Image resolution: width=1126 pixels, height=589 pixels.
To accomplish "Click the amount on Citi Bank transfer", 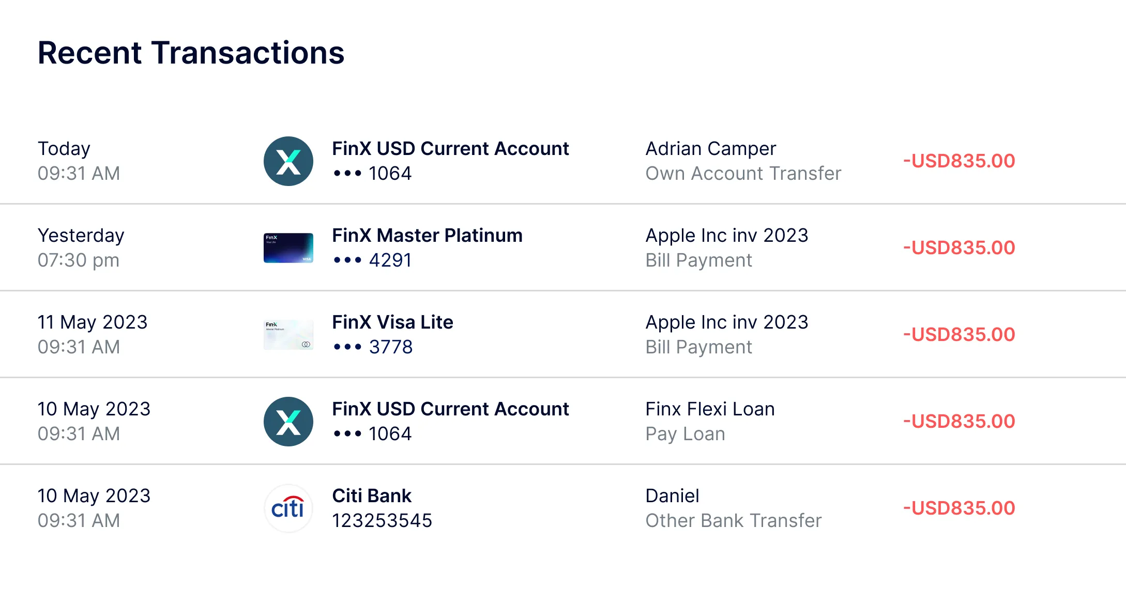I will (x=959, y=508).
